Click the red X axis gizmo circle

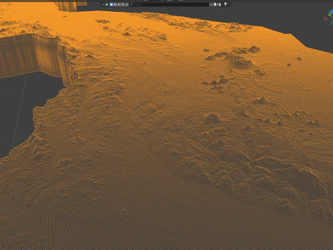tap(325, 19)
